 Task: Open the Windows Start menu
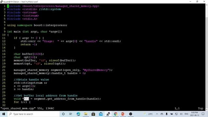pyautogui.click(x=4, y=114)
